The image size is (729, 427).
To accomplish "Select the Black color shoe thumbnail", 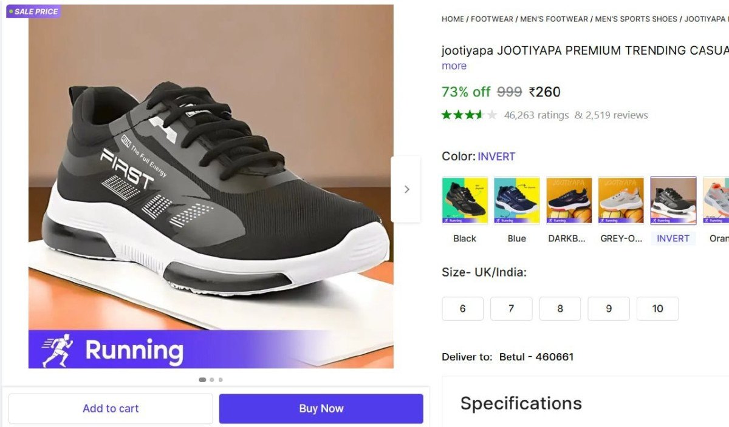I will tap(465, 201).
